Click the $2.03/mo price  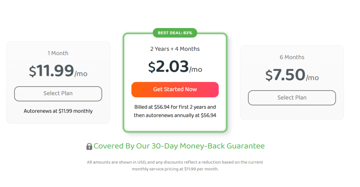coord(175,67)
